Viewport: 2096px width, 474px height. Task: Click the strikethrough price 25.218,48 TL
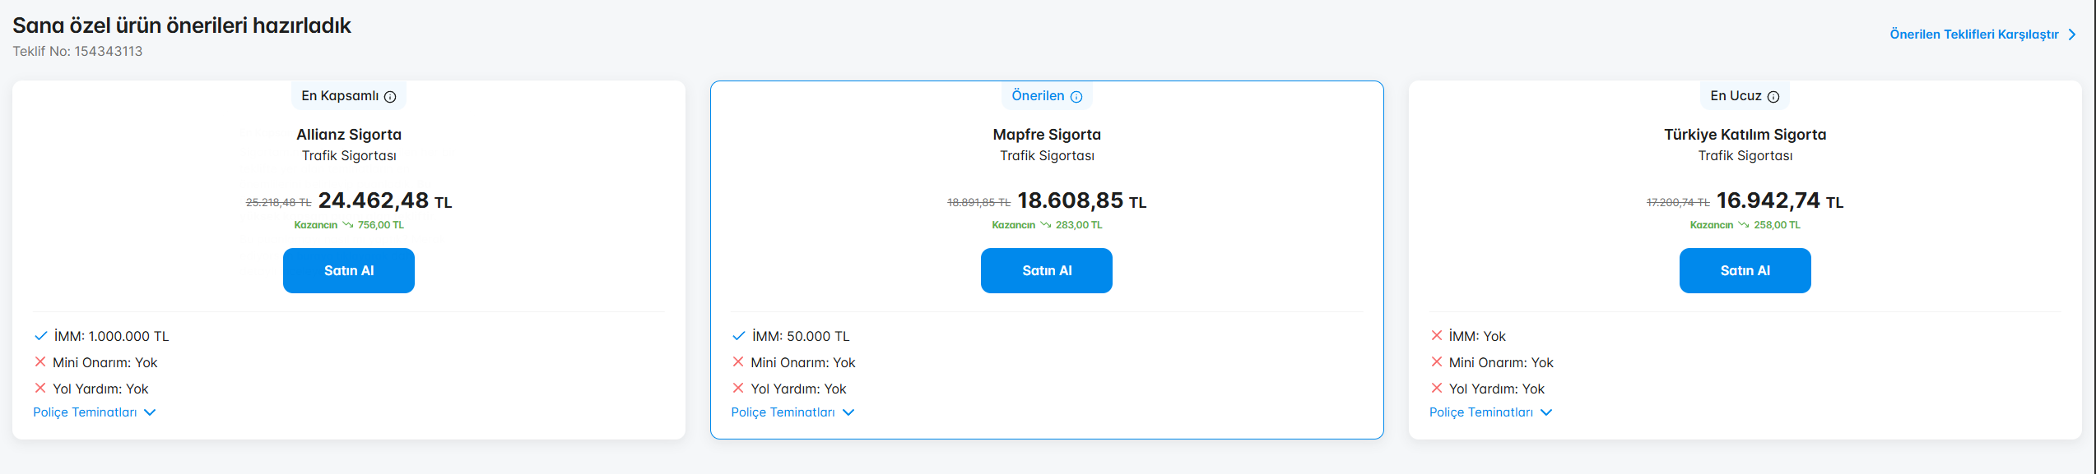tap(278, 202)
